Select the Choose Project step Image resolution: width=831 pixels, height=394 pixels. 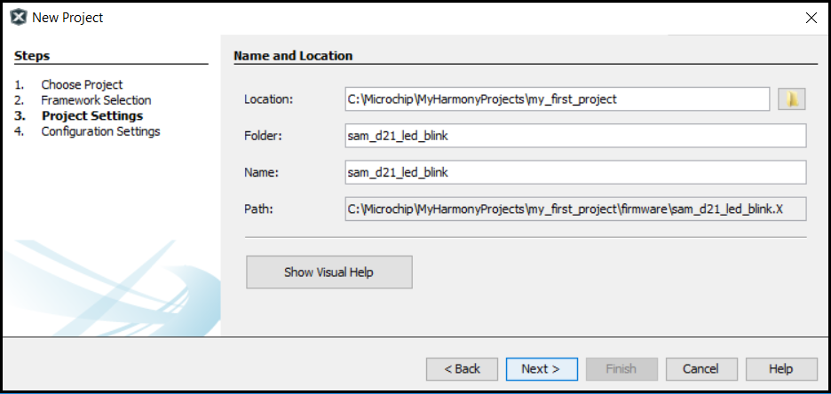(x=82, y=85)
